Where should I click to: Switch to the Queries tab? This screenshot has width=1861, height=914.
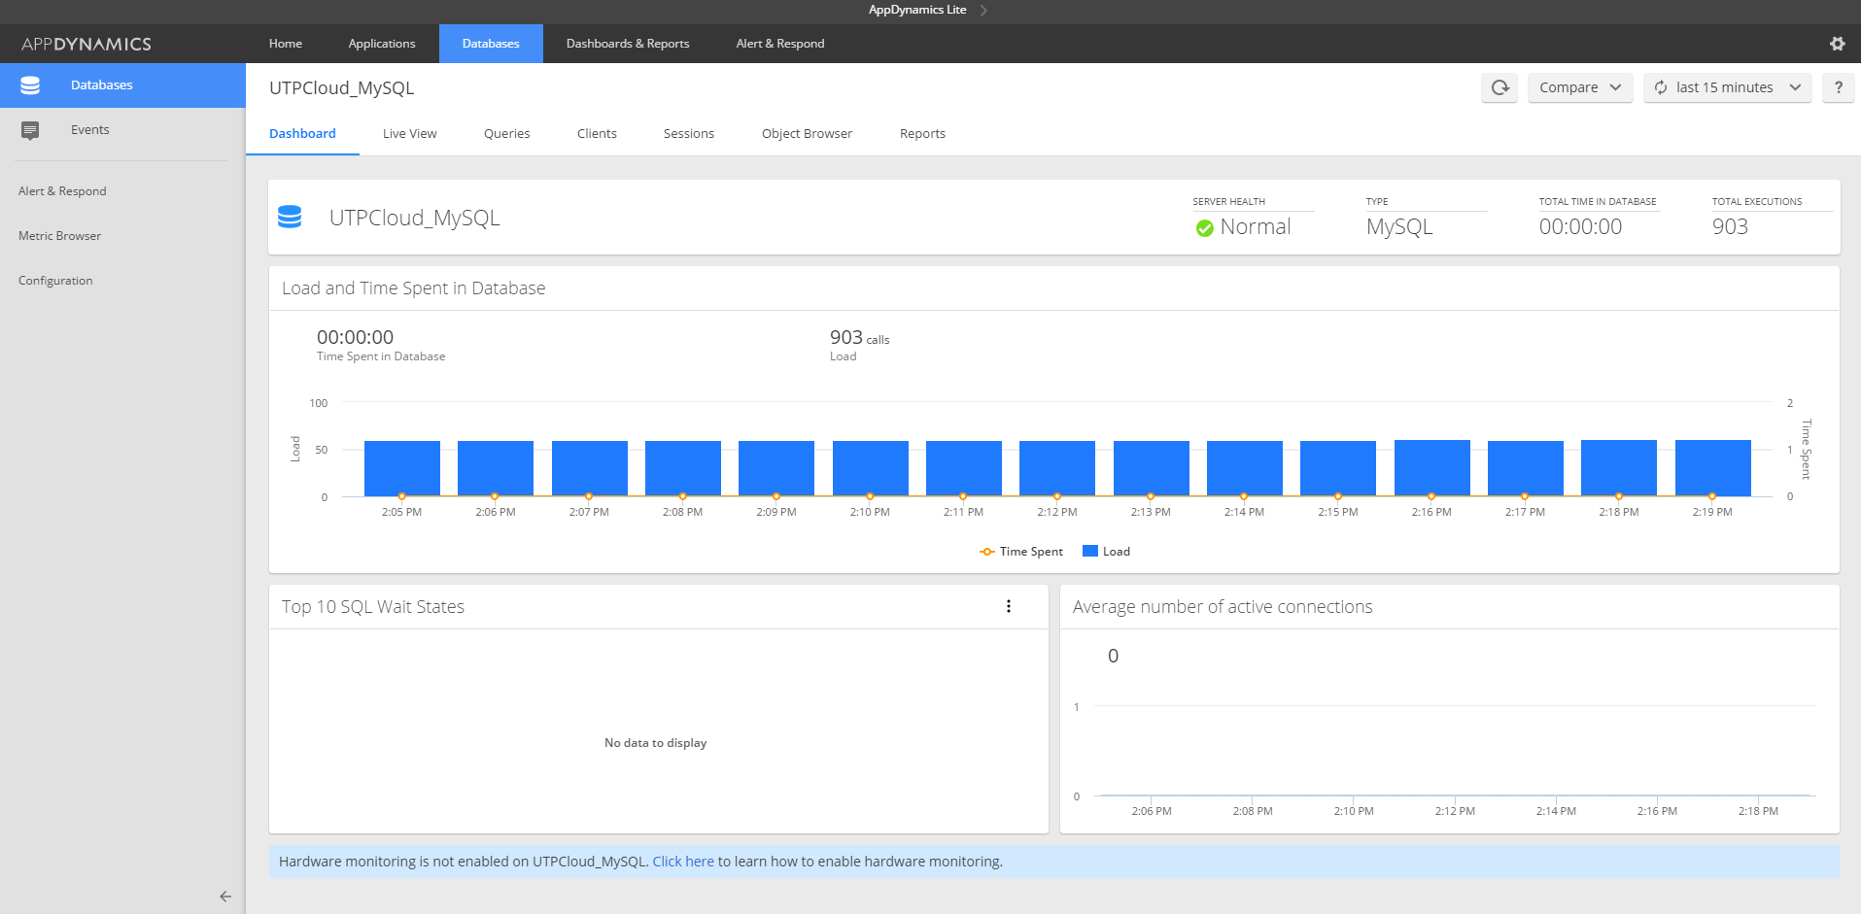(x=507, y=134)
